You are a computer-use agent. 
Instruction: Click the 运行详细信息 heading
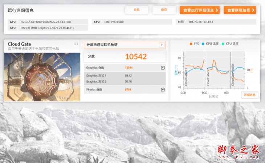click(x=21, y=10)
